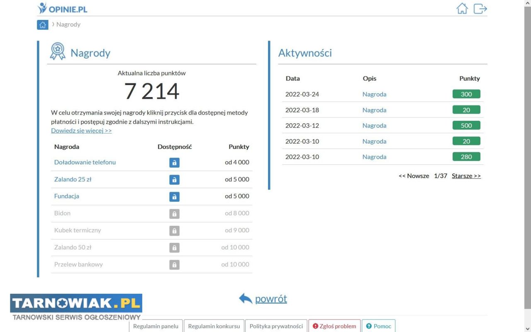Screen dimensions: 531x332
Task: Click the locked icon for Bidon
Action: tap(174, 214)
